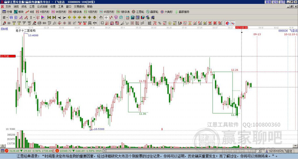Open the 六角形 hexagon tool
The image size is (298, 159).
click(167, 12)
